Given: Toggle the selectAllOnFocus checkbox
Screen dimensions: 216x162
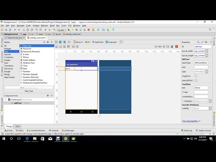Looking at the screenshot, I should coord(196,80).
